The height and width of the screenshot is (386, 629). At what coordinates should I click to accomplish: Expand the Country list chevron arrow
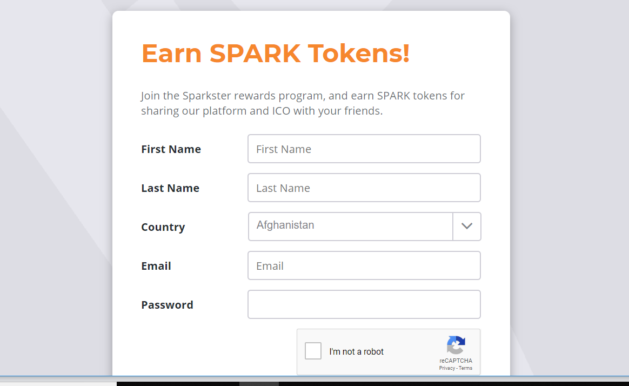[x=467, y=226]
